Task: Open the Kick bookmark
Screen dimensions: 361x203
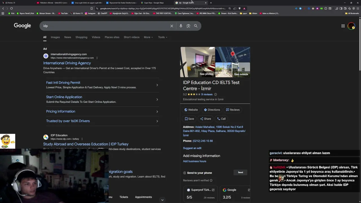Action: [11, 13]
